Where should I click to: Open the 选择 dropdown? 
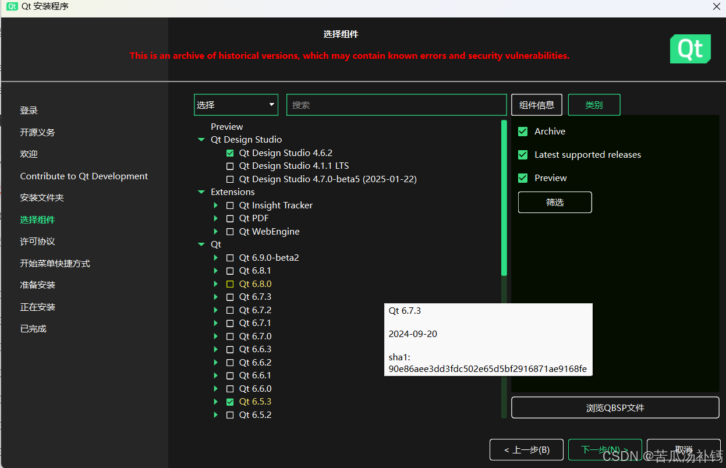236,105
